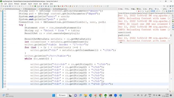
Task: Open the Navigate menu
Action: click(24, 4)
